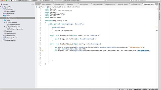
Task: Expand the RegLoginApp.iOS project
Action: click(2, 40)
